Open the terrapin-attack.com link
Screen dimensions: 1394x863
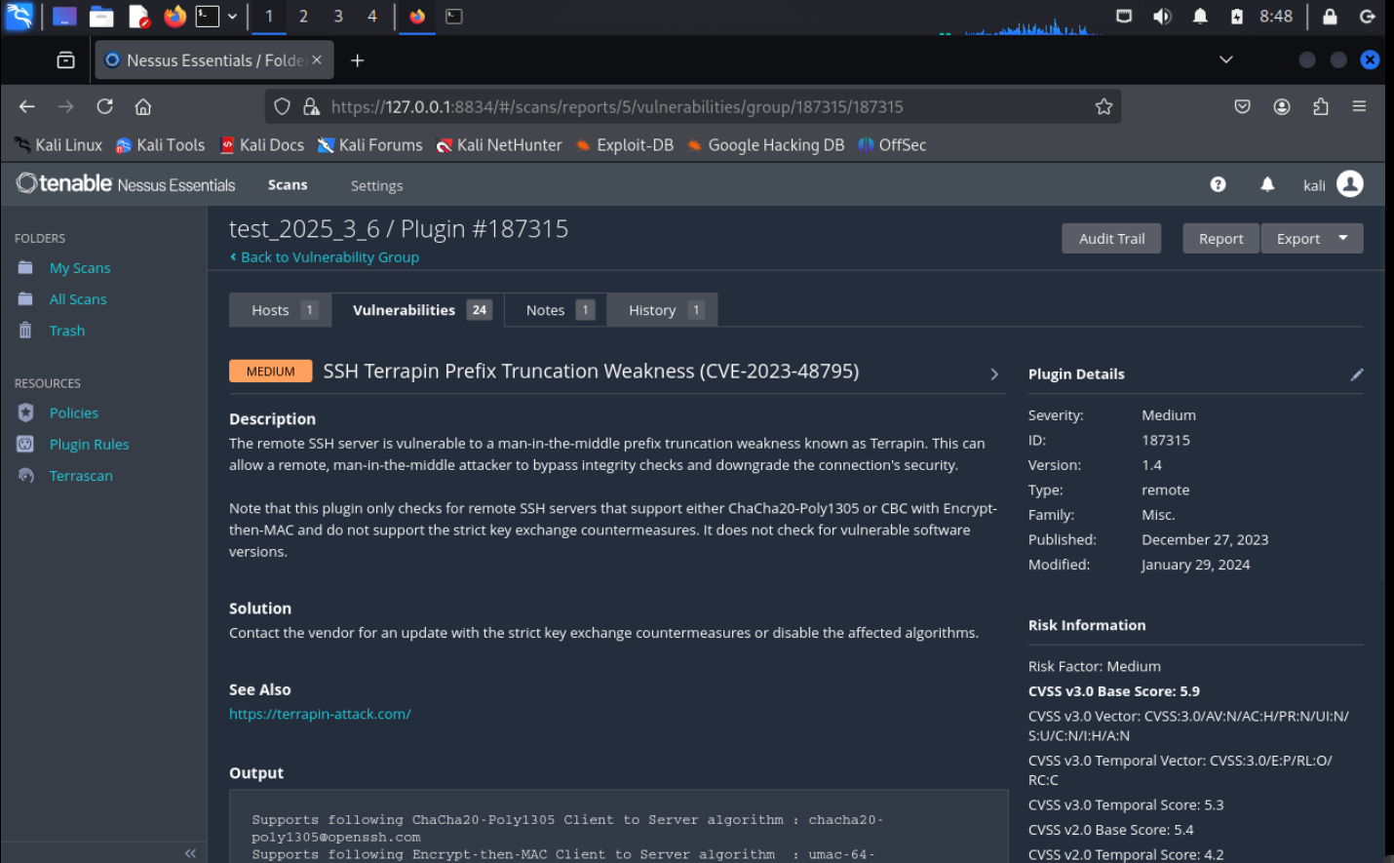pyautogui.click(x=320, y=714)
